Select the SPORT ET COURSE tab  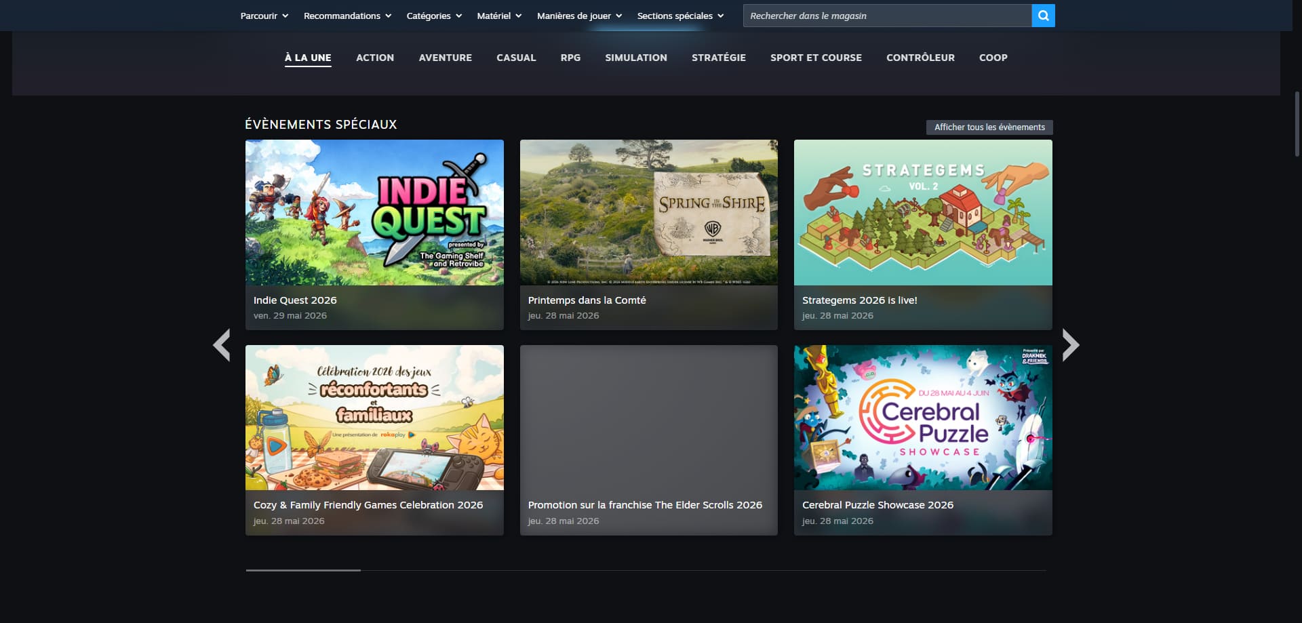coord(816,58)
